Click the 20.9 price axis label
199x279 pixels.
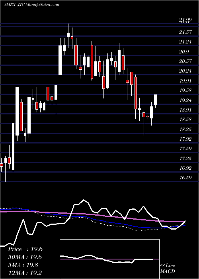pyautogui.click(x=185, y=52)
